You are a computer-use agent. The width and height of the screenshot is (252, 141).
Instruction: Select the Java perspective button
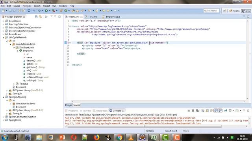click(246, 11)
